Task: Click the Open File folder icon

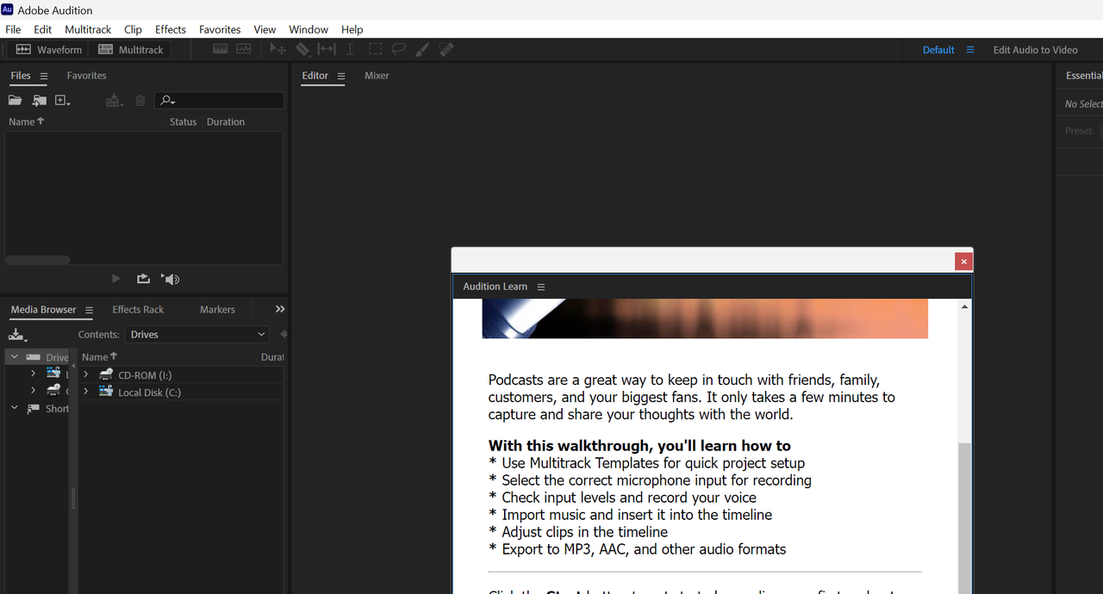Action: pos(16,101)
